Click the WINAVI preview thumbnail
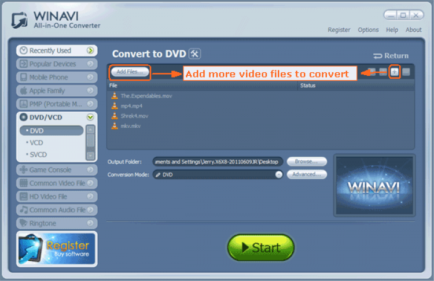434x281 pixels. coord(374,185)
